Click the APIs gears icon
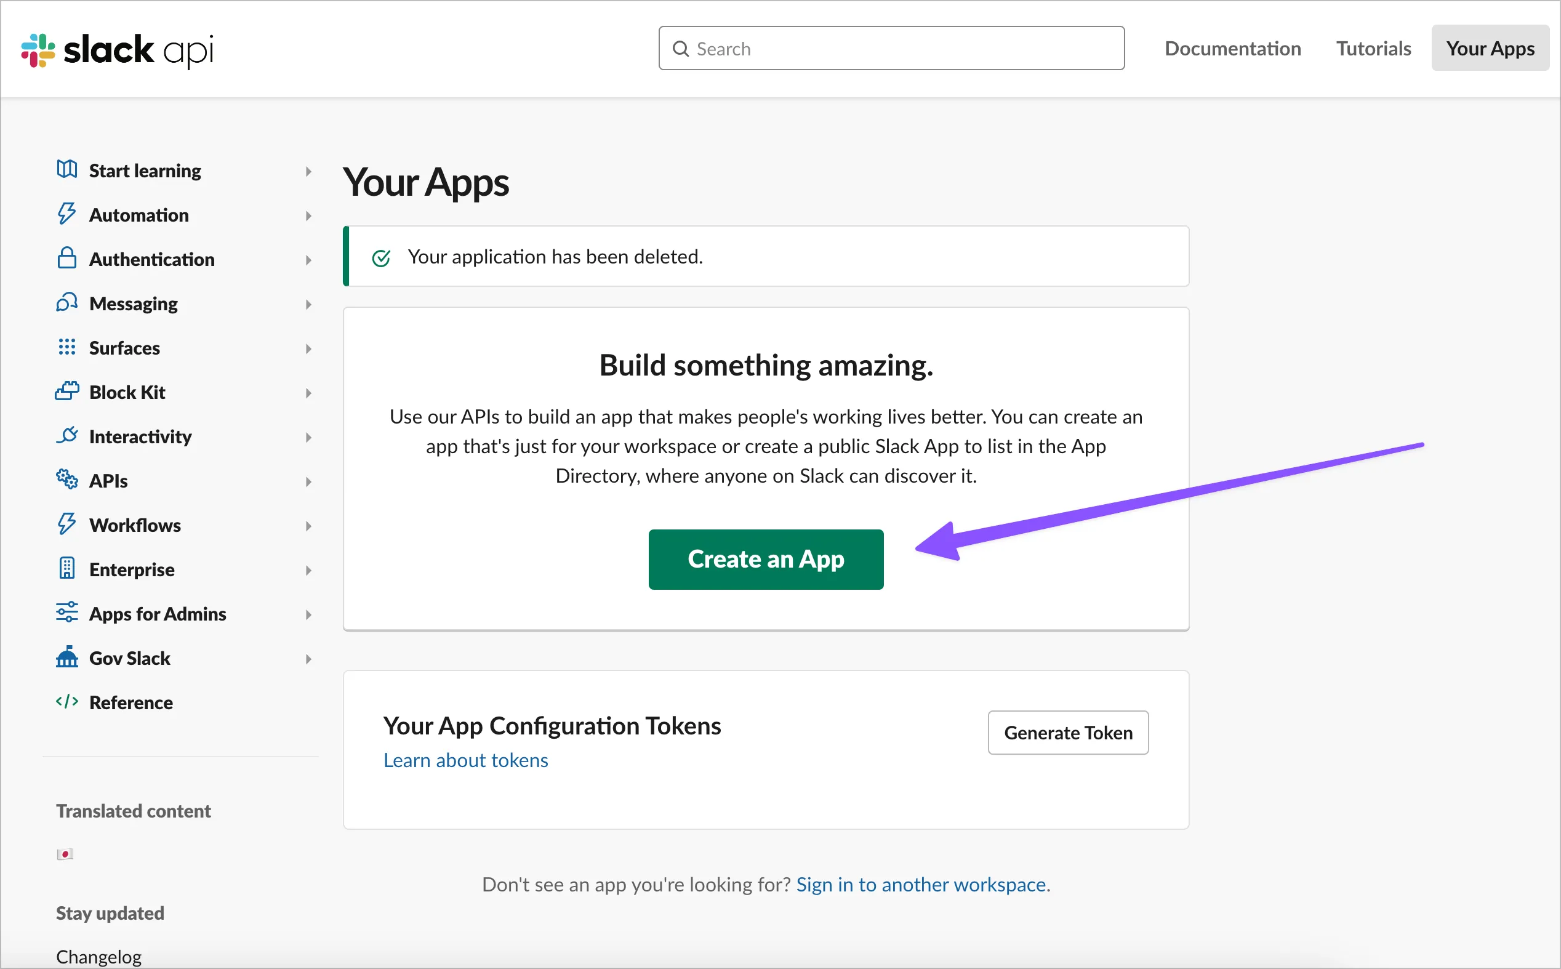This screenshot has height=969, width=1561. pos(66,480)
